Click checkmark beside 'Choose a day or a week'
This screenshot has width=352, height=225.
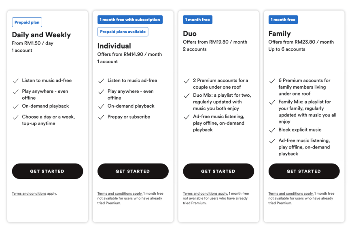pos(15,117)
